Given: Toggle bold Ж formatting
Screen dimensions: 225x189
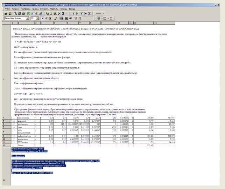Looking at the screenshot, I should pos(43,18).
